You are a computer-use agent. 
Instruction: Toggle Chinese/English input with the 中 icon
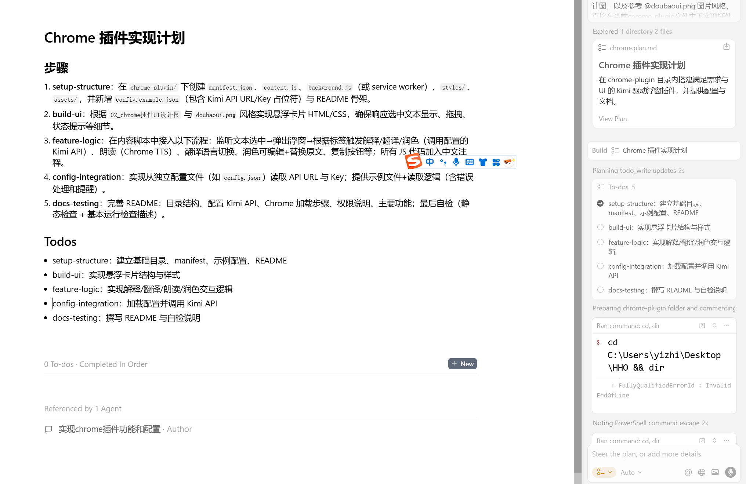[430, 162]
